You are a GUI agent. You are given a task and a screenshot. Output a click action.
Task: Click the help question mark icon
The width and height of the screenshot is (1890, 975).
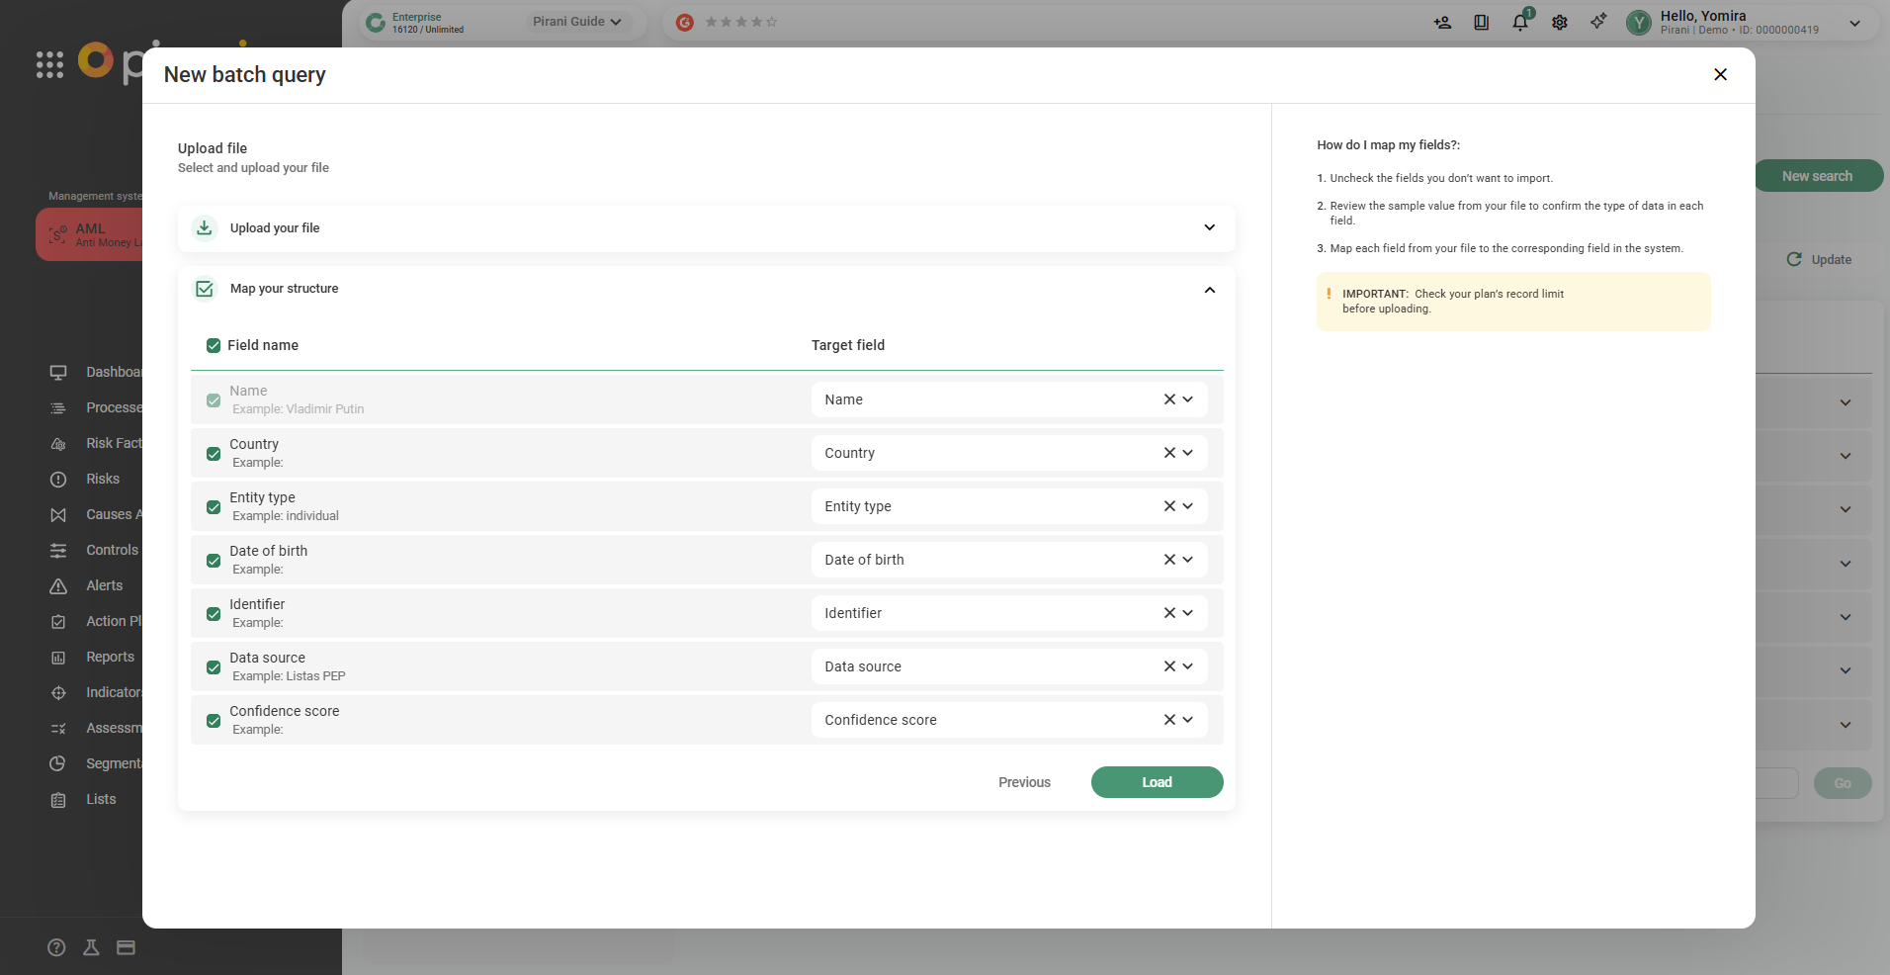[x=56, y=947]
